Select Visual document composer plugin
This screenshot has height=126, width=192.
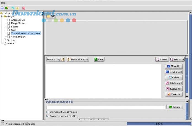click(x=26, y=33)
